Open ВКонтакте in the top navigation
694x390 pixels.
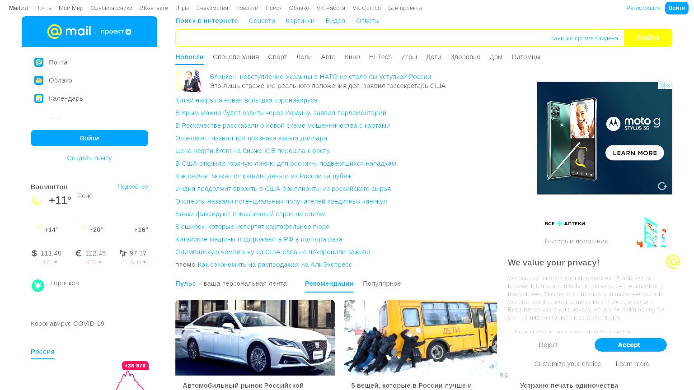[154, 8]
